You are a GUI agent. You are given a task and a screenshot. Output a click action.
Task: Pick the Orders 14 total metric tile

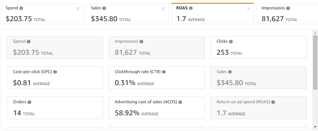pyautogui.click(x=54, y=108)
